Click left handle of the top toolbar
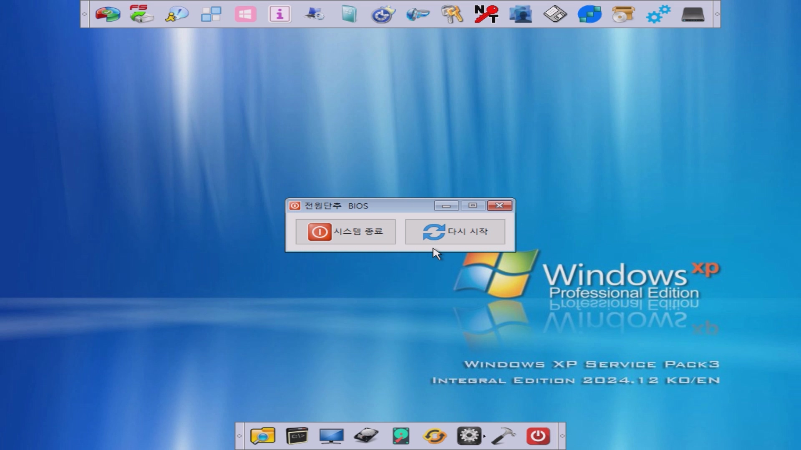 84,14
